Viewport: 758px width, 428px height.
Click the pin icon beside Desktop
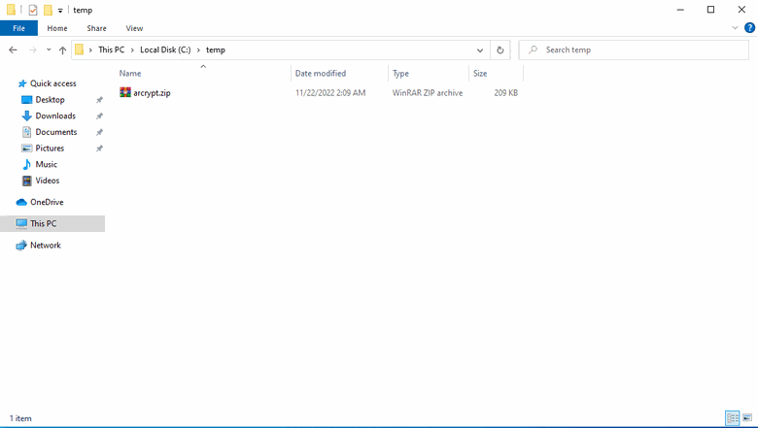coord(99,100)
